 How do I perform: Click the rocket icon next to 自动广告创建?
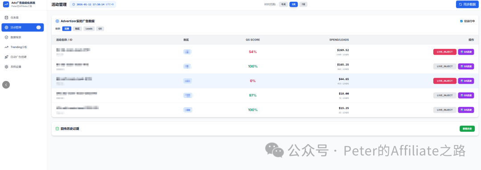(6, 57)
